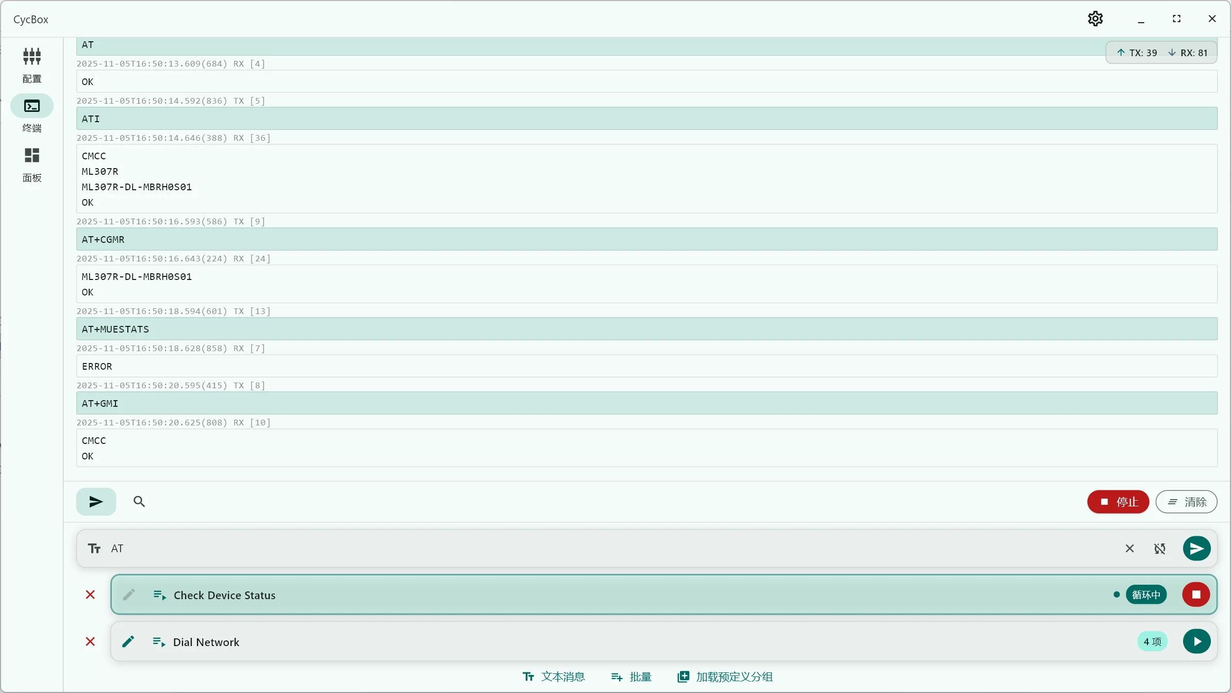Toggle the loop-send icon for AT message
Viewport: 1231px width, 693px height.
pos(1159,549)
